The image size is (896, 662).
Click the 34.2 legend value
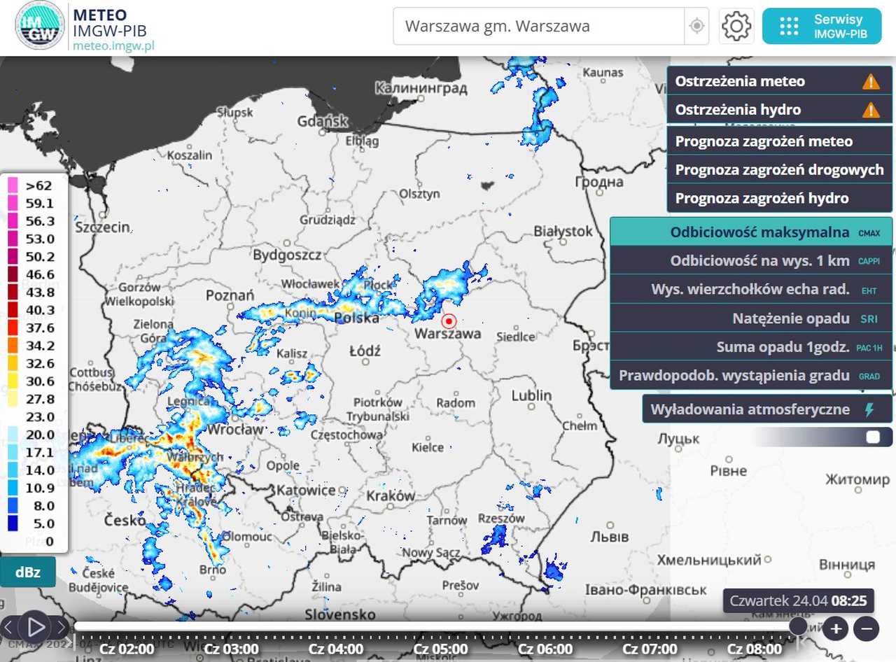[x=40, y=346]
